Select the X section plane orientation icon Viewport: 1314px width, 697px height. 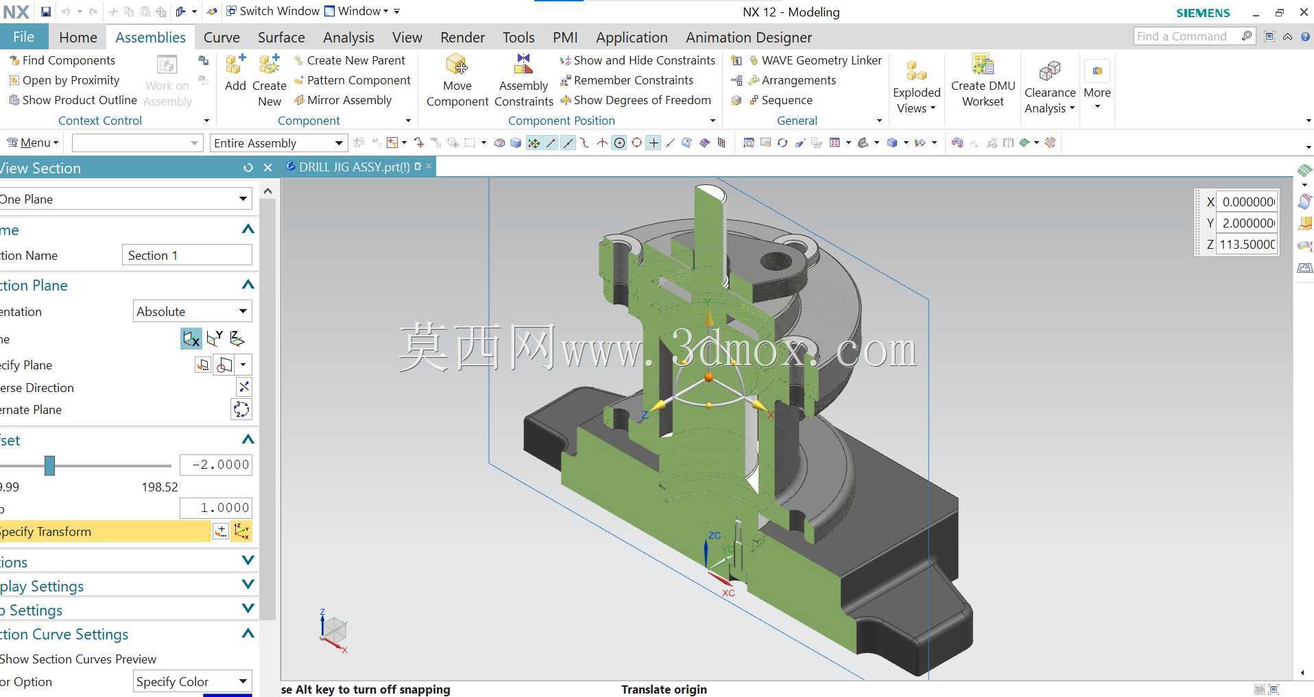click(191, 339)
